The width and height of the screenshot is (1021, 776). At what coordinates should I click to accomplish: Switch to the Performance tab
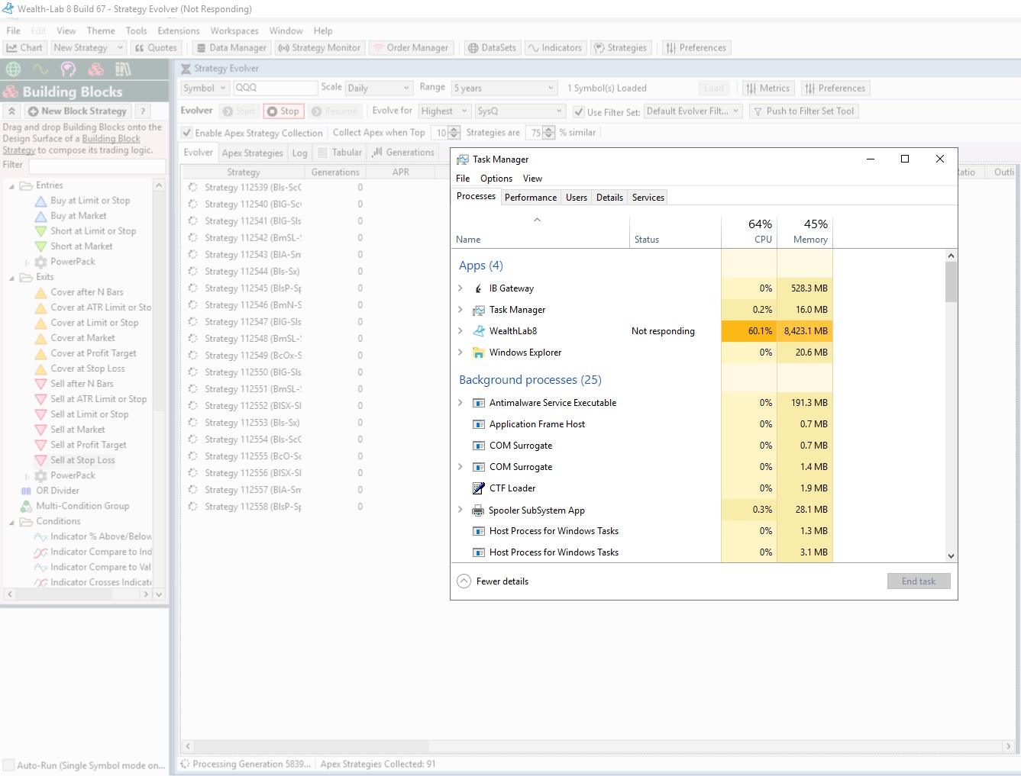tap(530, 198)
